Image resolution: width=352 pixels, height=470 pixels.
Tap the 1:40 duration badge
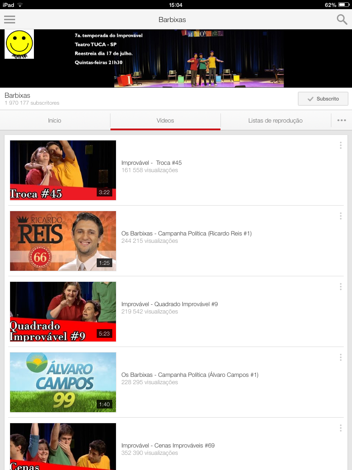pyautogui.click(x=104, y=404)
